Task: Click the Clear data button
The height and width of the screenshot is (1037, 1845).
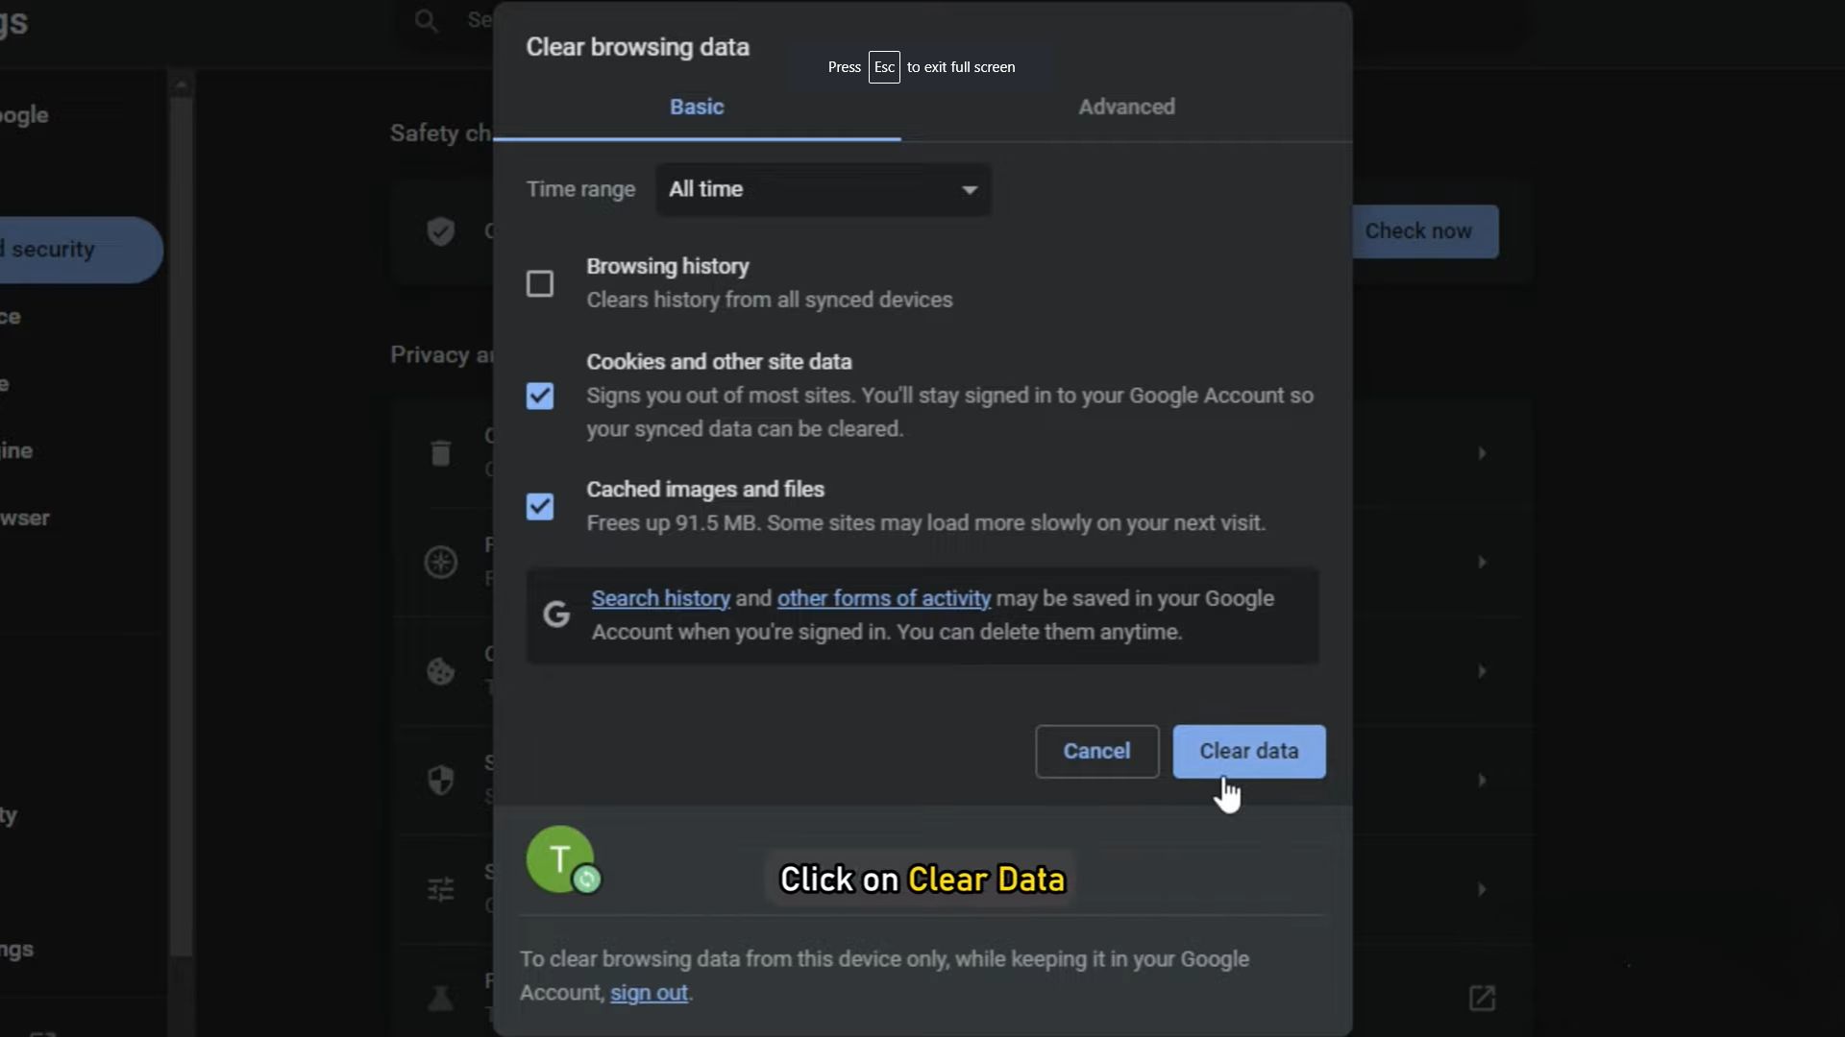Action: coord(1248,751)
